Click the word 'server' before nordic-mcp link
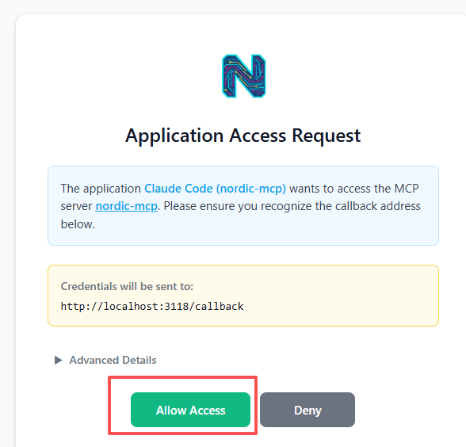466x447 pixels. [76, 206]
